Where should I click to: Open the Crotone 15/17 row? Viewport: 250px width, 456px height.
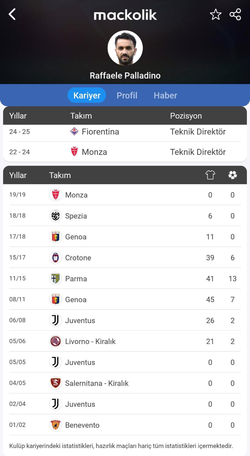[x=125, y=258]
